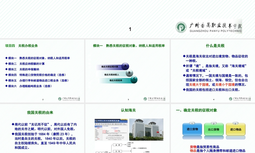Select the green 出口货物 box
The image size is (255, 153).
(x=214, y=129)
